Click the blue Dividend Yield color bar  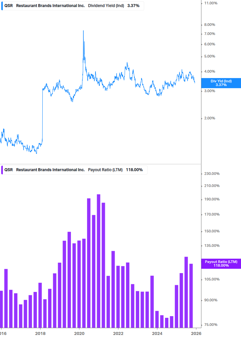click(2, 6)
